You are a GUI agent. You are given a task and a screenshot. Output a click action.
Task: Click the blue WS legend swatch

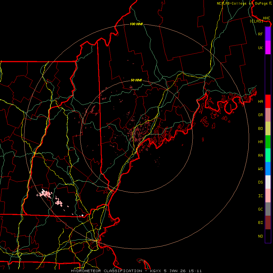268,169
